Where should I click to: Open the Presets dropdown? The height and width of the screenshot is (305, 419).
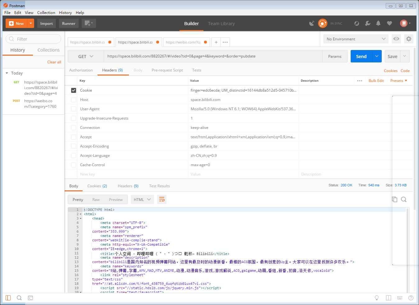point(399,81)
